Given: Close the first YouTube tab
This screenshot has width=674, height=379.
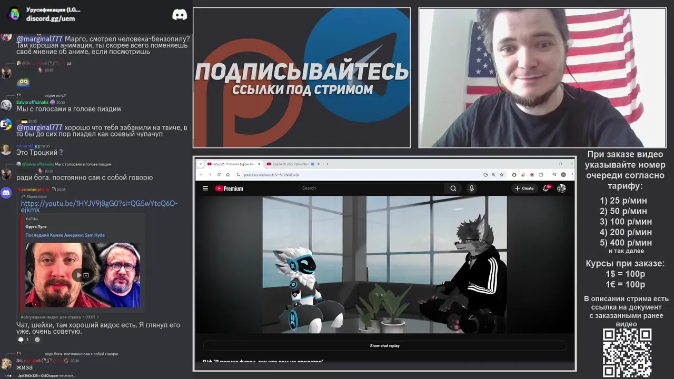Looking at the screenshot, I should pyautogui.click(x=259, y=164).
